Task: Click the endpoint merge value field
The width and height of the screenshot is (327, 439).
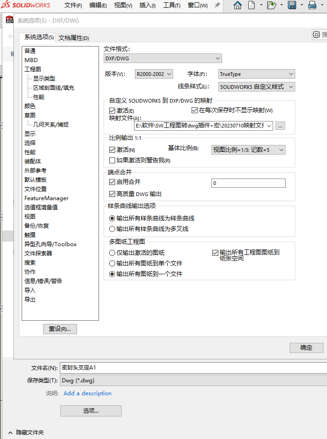Action: coord(248,183)
